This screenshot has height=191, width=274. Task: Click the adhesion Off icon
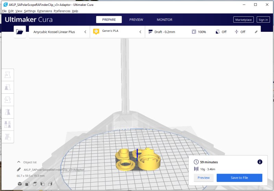click(236, 32)
